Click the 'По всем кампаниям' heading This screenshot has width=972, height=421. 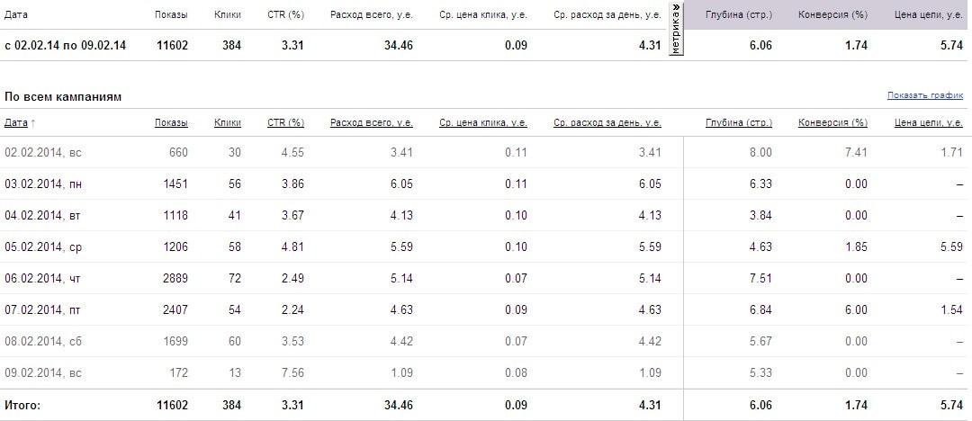pos(63,96)
